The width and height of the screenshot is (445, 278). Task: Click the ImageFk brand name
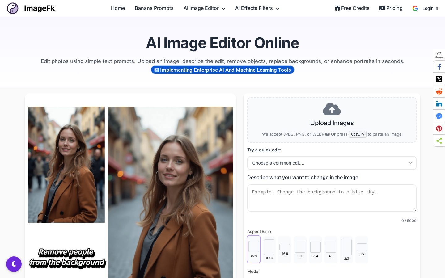coord(39,8)
